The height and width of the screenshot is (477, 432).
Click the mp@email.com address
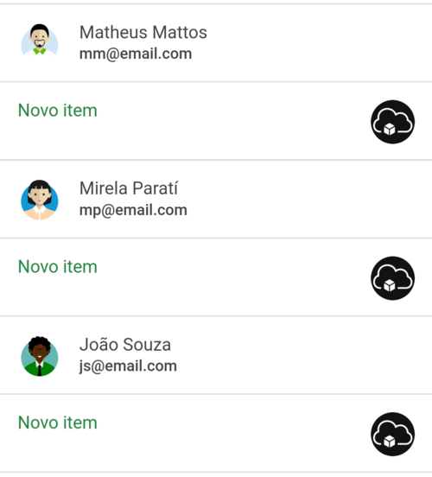(133, 211)
